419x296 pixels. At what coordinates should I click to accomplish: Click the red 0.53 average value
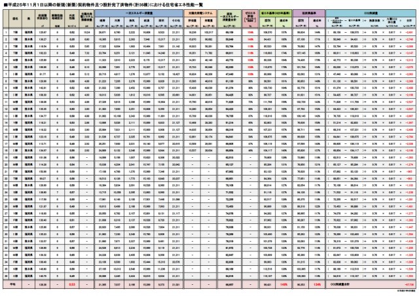tap(73, 286)
